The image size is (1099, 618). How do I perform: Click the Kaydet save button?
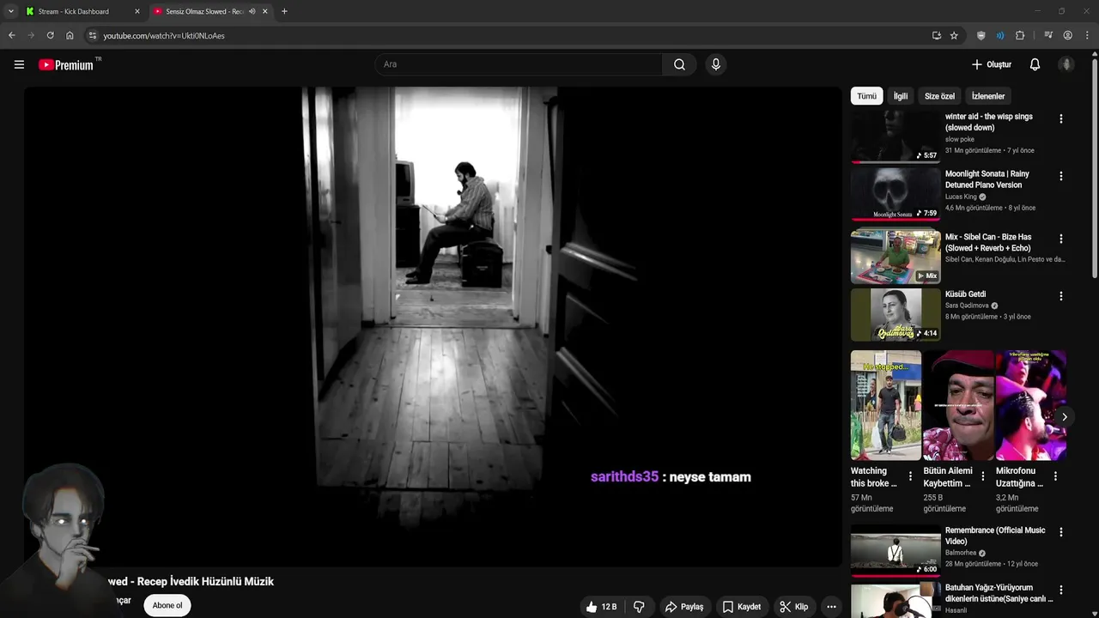pyautogui.click(x=742, y=607)
